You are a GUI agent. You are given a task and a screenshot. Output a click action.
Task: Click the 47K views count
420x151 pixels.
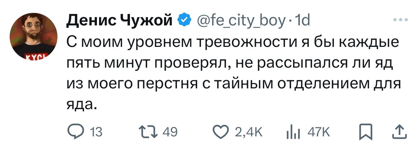click(318, 132)
